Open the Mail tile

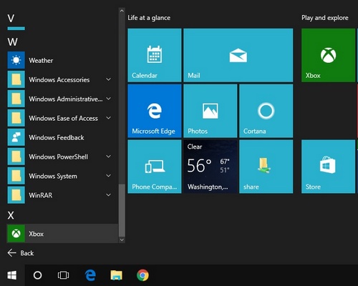tap(238, 55)
